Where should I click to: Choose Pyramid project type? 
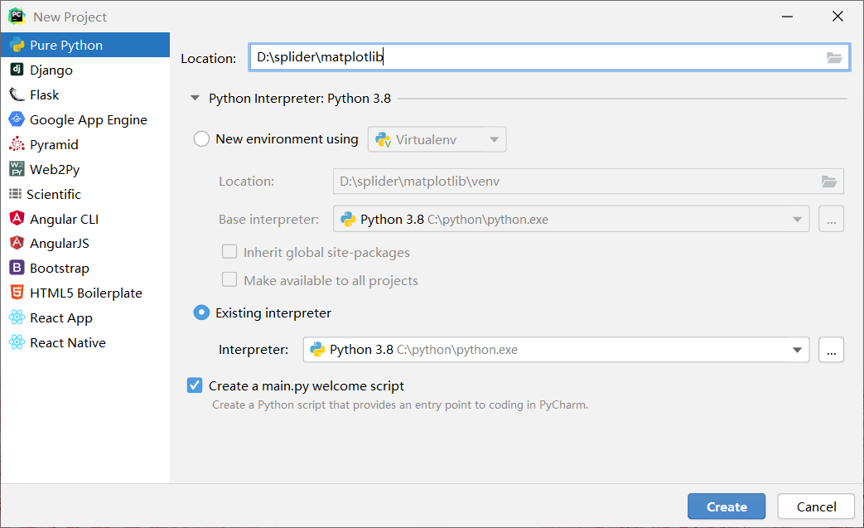pos(84,144)
